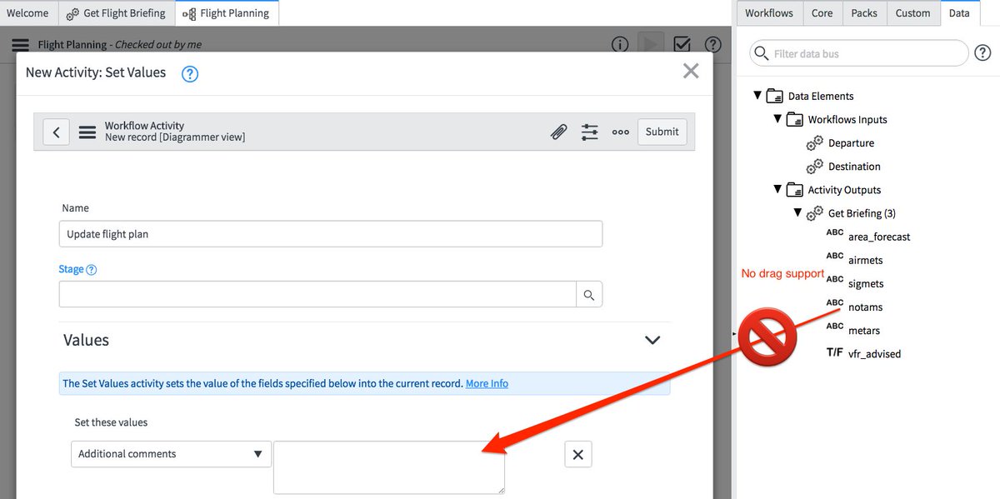Click the Get Briefing gears icon
1000x499 pixels.
(x=815, y=213)
